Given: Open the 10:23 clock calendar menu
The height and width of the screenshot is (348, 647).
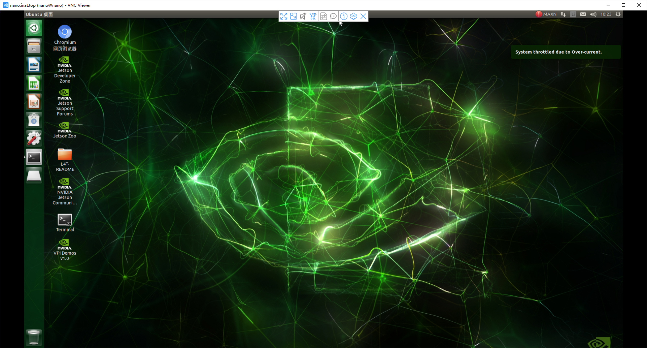Looking at the screenshot, I should 606,14.
